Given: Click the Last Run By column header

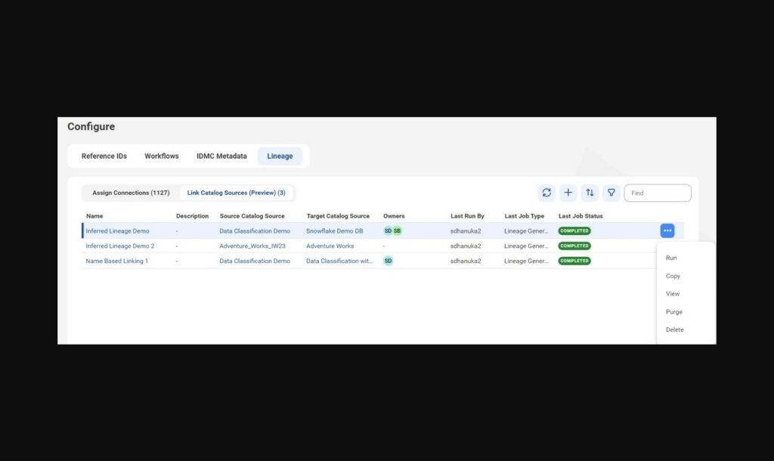Looking at the screenshot, I should point(467,216).
